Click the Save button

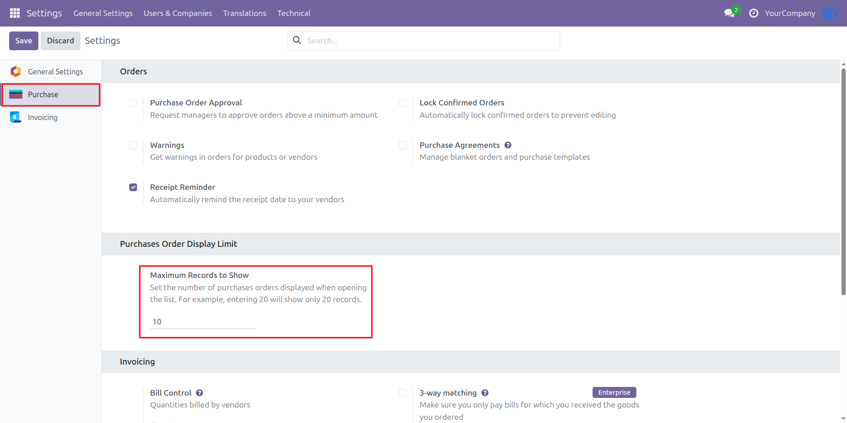(x=24, y=41)
